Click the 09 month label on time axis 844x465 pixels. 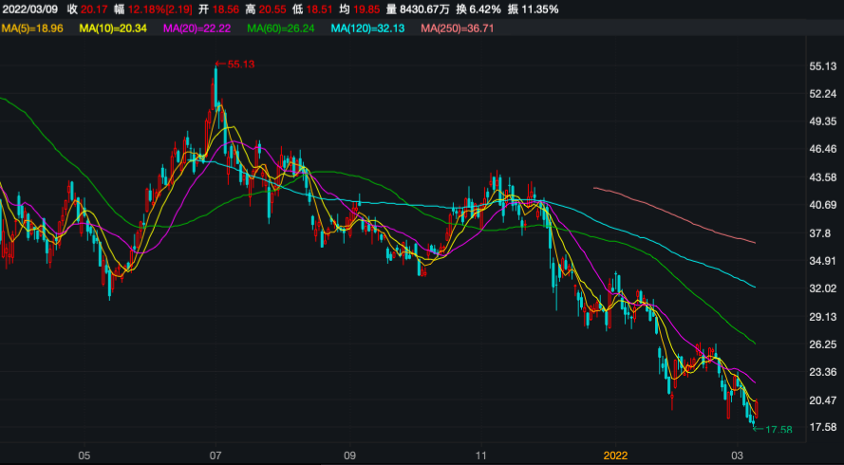(349, 456)
